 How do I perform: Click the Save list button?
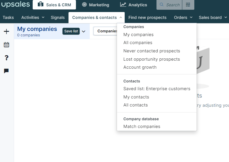71,31
